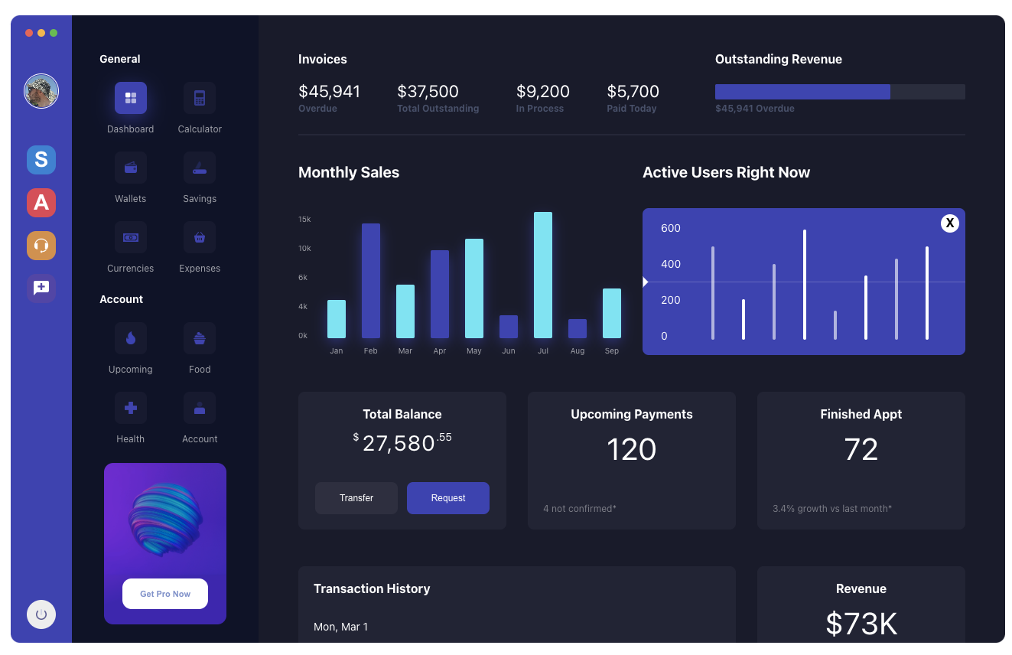
Task: View Currencies
Action: (x=130, y=236)
